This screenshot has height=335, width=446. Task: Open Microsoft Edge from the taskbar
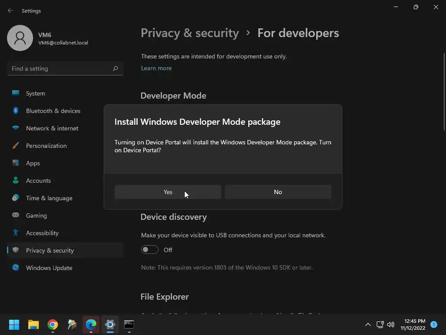91,325
